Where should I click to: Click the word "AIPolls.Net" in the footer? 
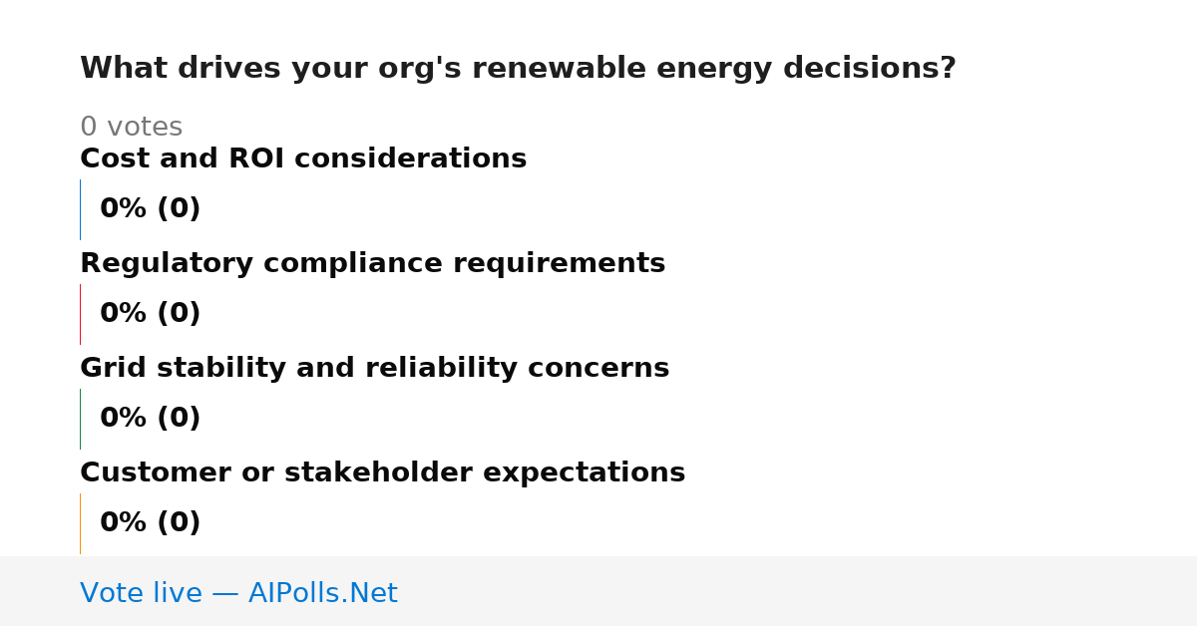click(x=322, y=593)
